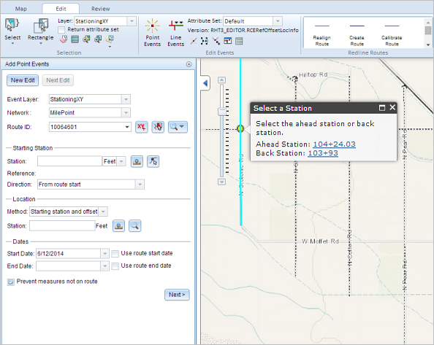Expand the Event Layer dropdown
This screenshot has width=434, height=345.
click(x=126, y=99)
